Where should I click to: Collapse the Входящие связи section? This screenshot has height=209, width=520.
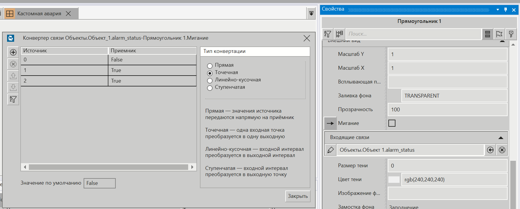501,138
